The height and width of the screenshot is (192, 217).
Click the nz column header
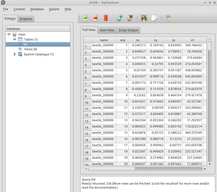point(173,40)
